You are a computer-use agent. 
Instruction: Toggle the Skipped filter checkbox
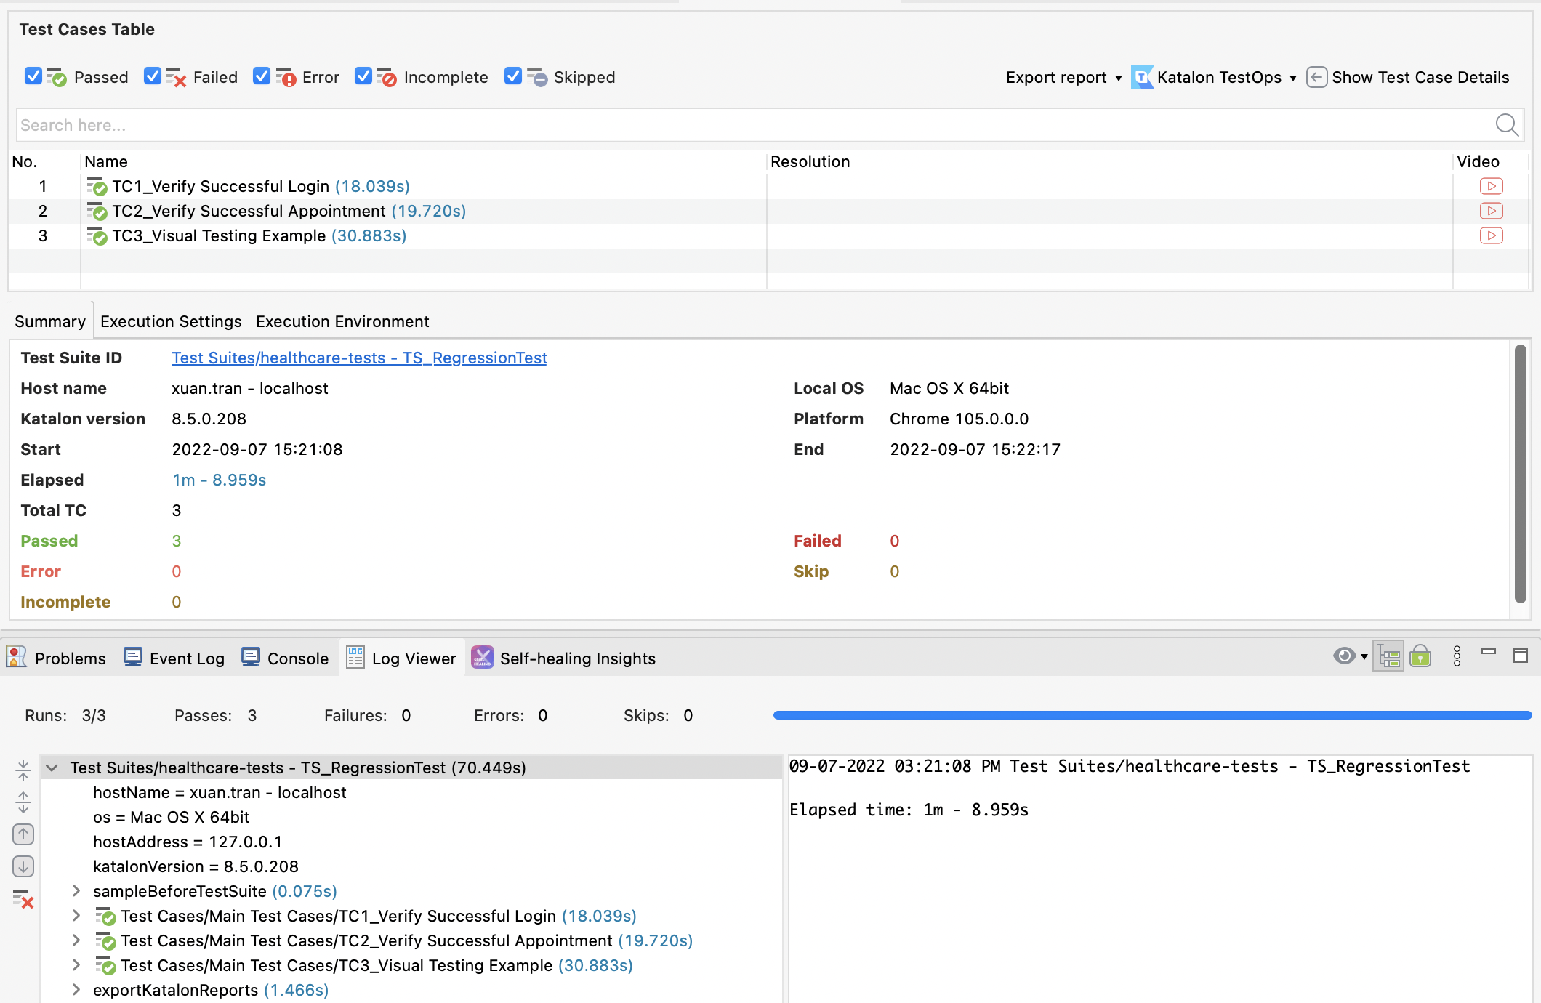point(513,76)
